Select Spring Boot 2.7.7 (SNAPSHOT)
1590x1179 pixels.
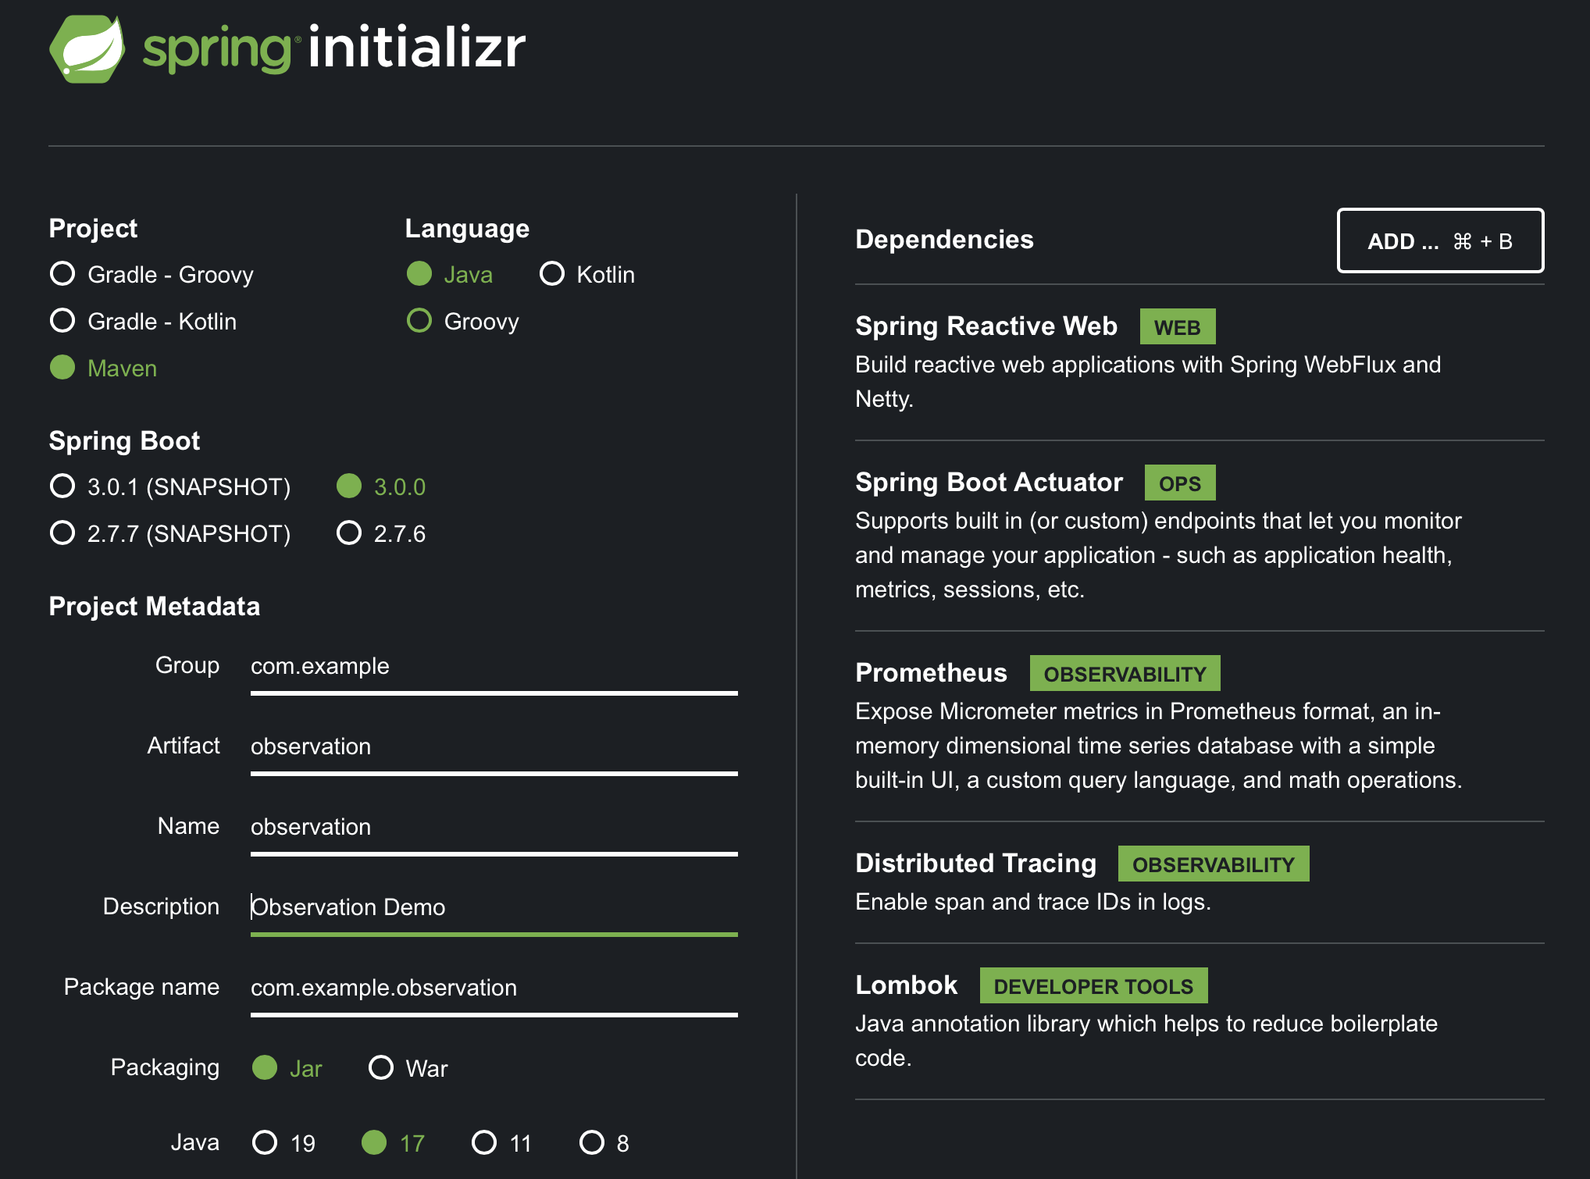coord(63,533)
